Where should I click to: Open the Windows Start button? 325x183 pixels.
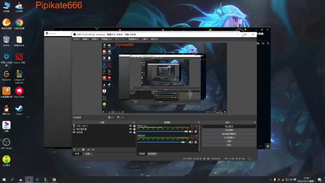[4, 179]
